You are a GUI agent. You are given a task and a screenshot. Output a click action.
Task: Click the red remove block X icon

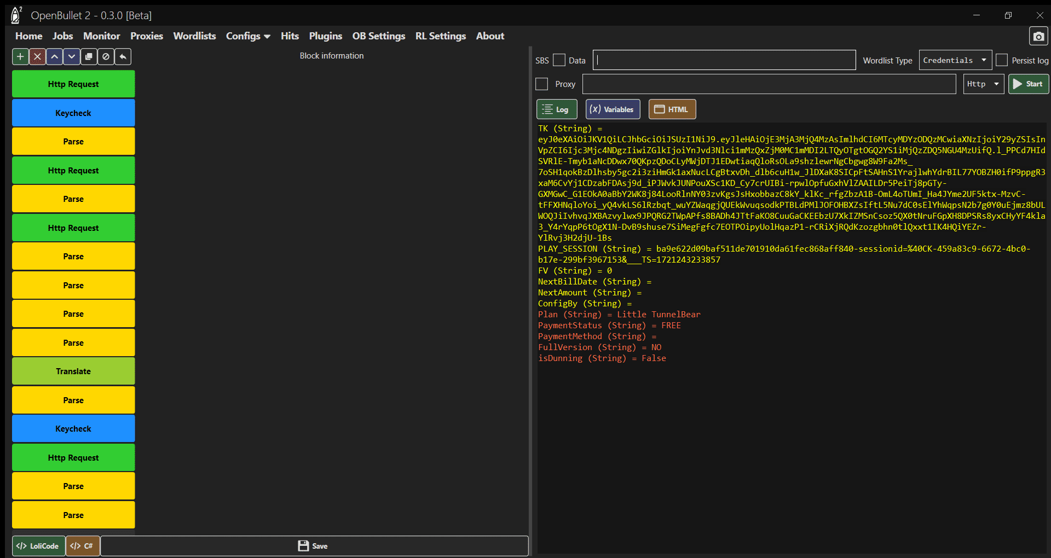click(37, 56)
